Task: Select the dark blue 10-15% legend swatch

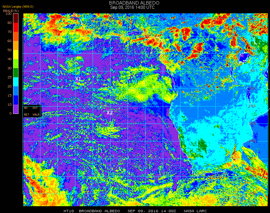Action: click(16, 100)
